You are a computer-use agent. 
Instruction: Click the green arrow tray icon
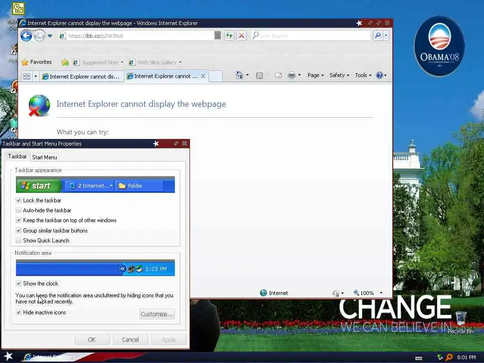pos(440,357)
